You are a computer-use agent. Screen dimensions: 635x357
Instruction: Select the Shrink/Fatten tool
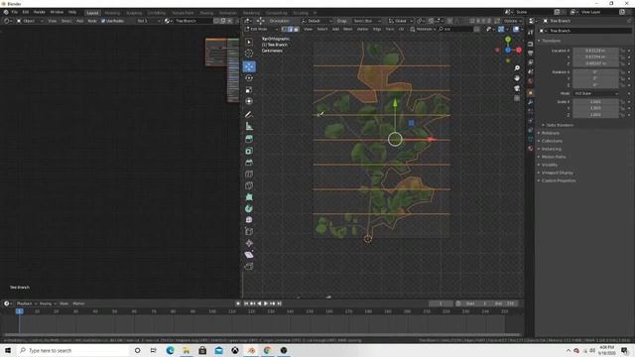point(249,243)
